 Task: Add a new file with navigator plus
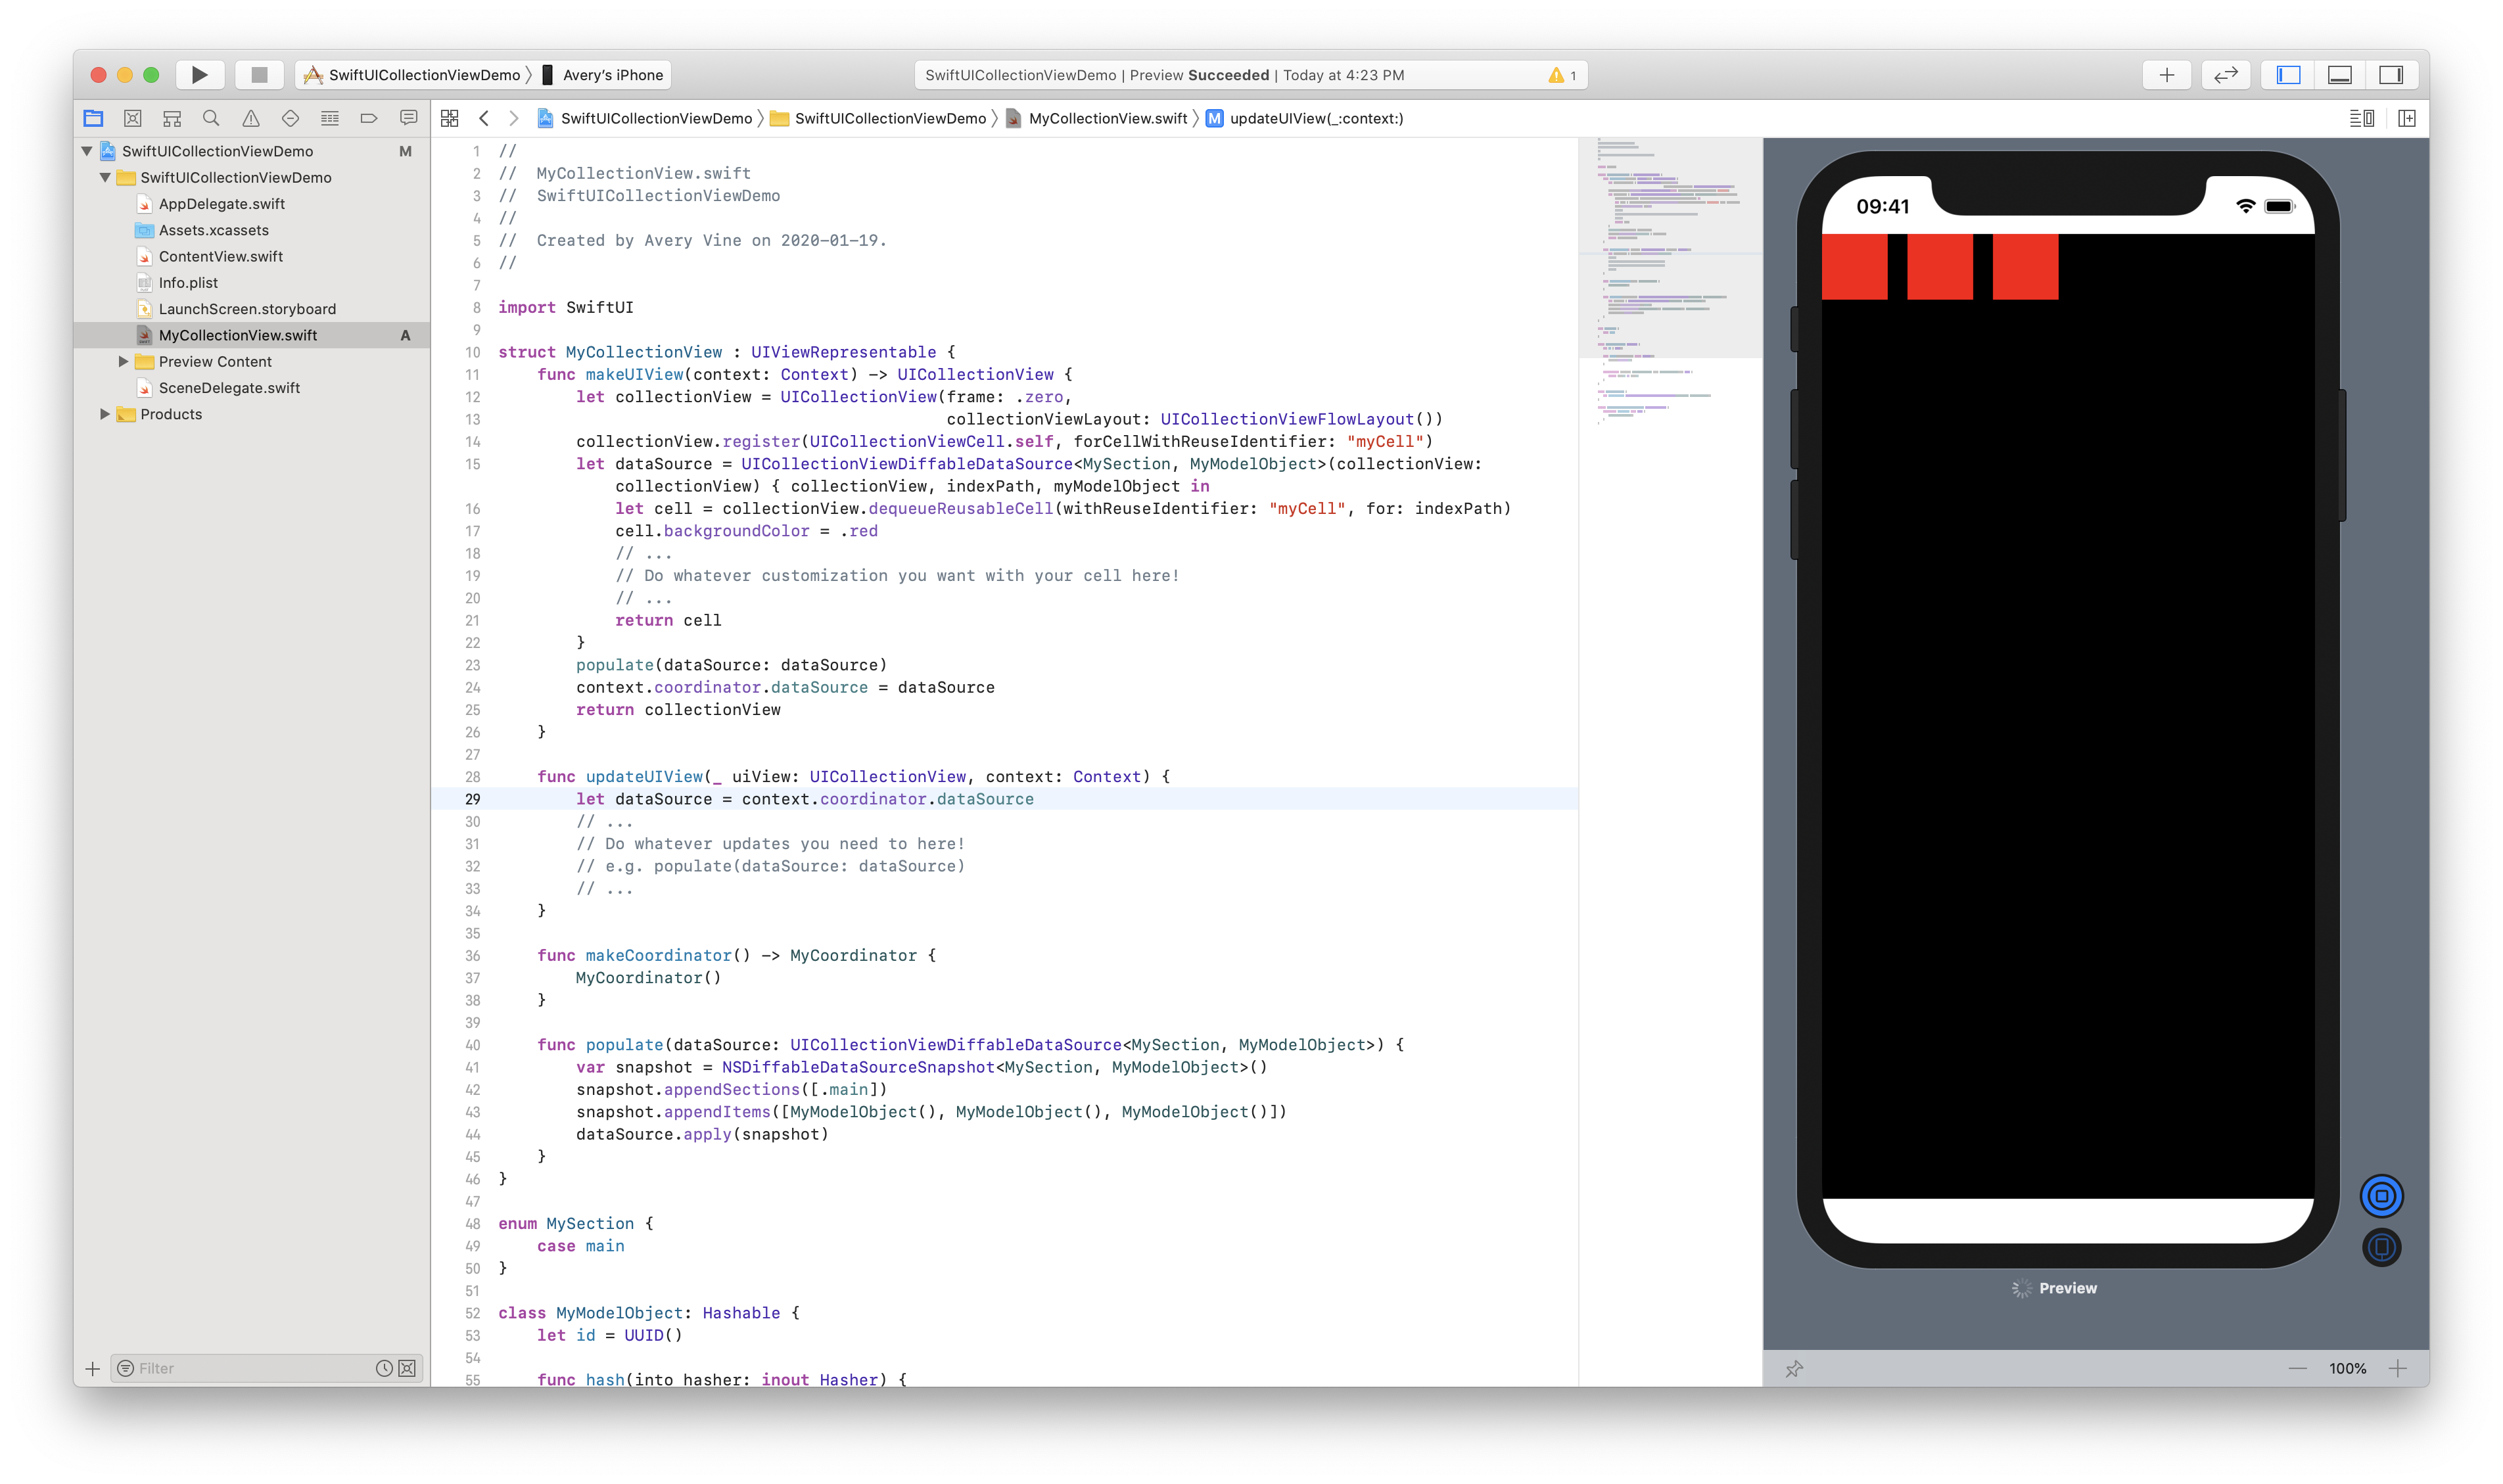click(92, 1368)
